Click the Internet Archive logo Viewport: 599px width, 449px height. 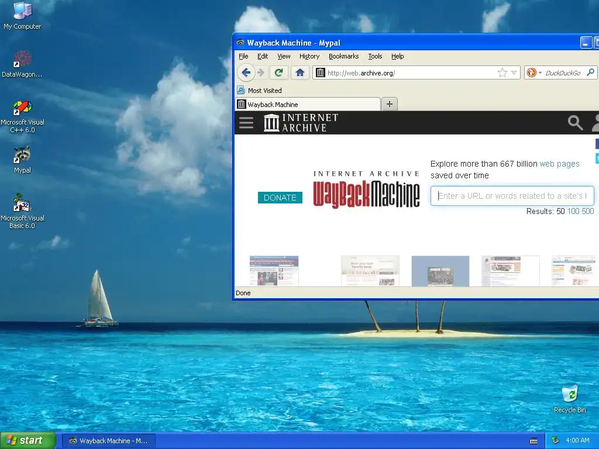point(301,123)
